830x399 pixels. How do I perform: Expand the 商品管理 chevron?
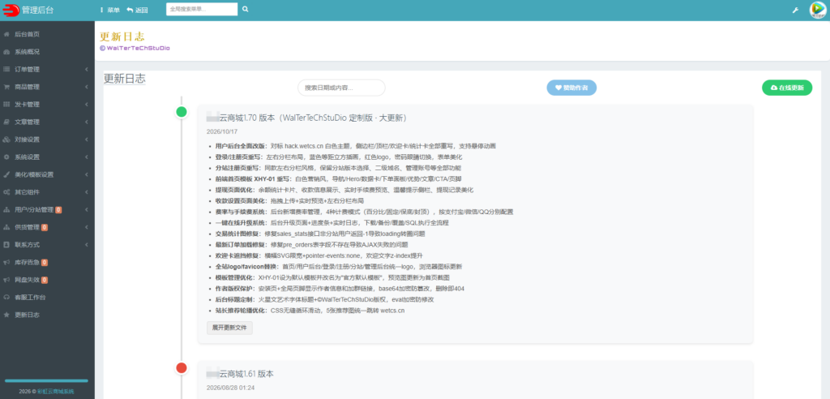86,87
